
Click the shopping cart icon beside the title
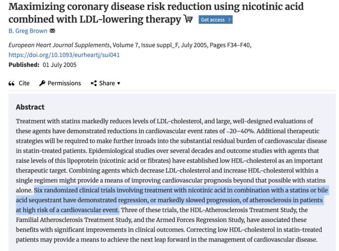point(188,19)
